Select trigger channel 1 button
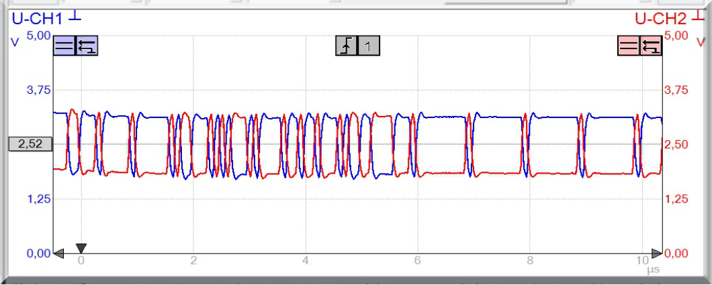Screen dimensions: 712x285 368,46
